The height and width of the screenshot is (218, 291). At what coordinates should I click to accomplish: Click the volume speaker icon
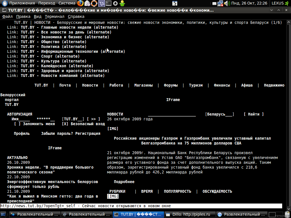tap(227, 3)
